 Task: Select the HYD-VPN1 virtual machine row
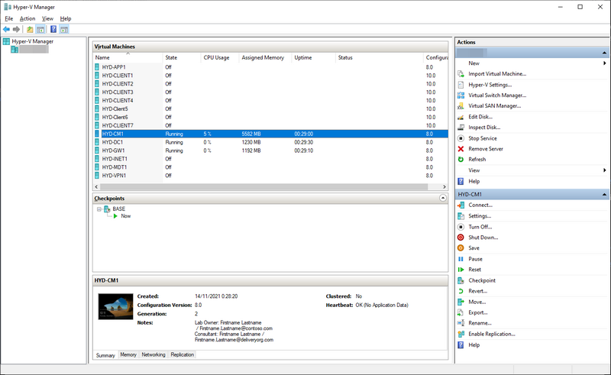coord(270,176)
